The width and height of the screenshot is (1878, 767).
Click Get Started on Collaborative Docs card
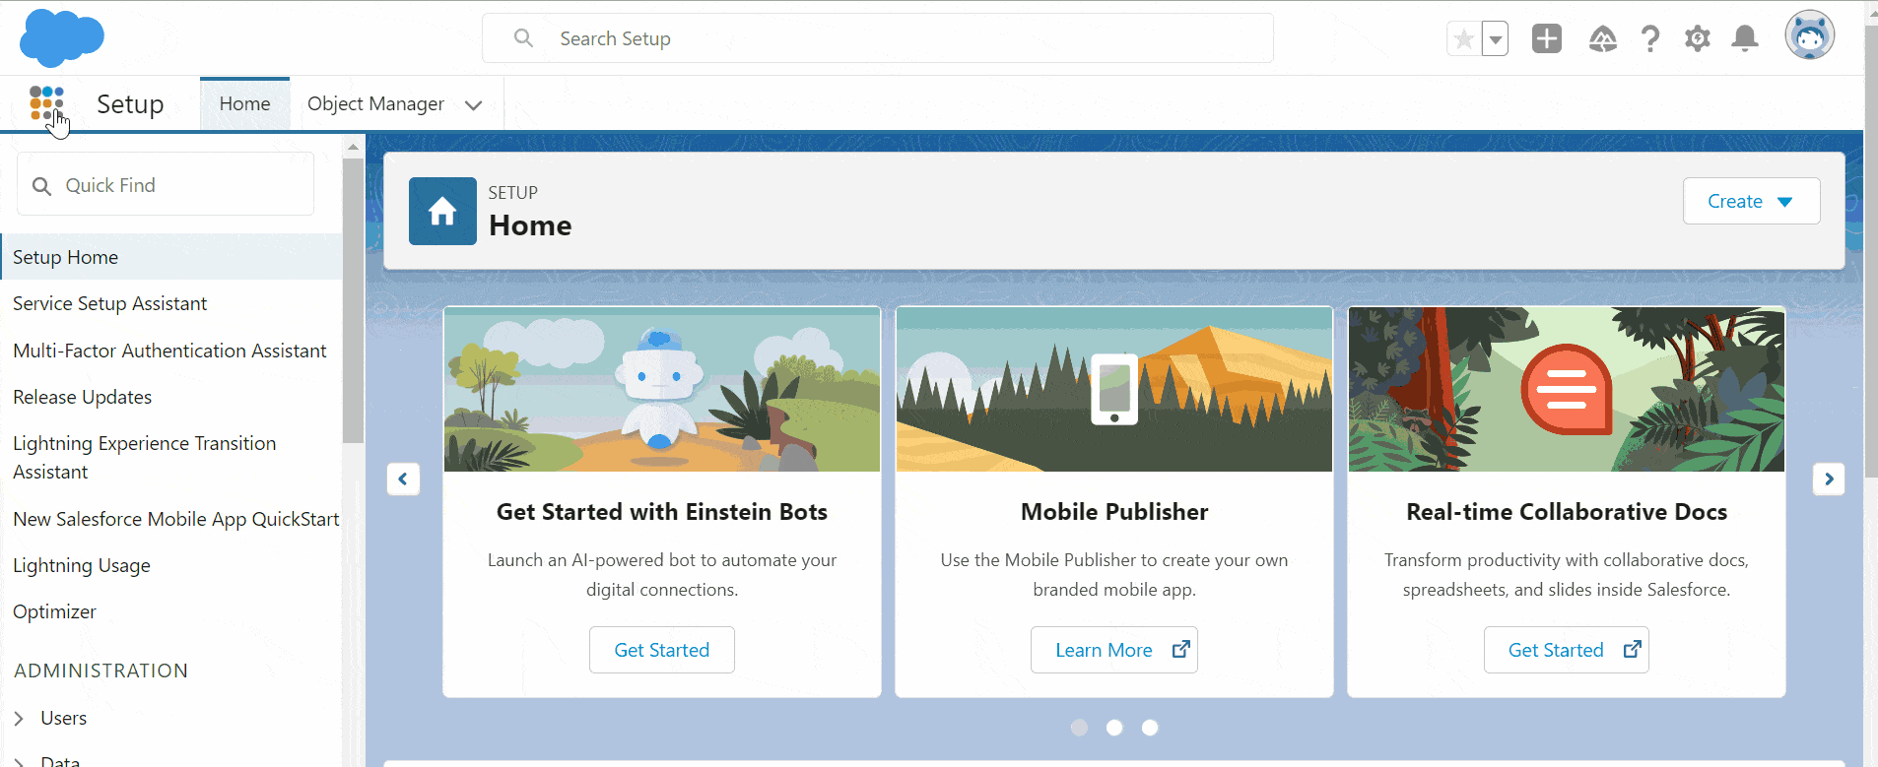pos(1566,650)
